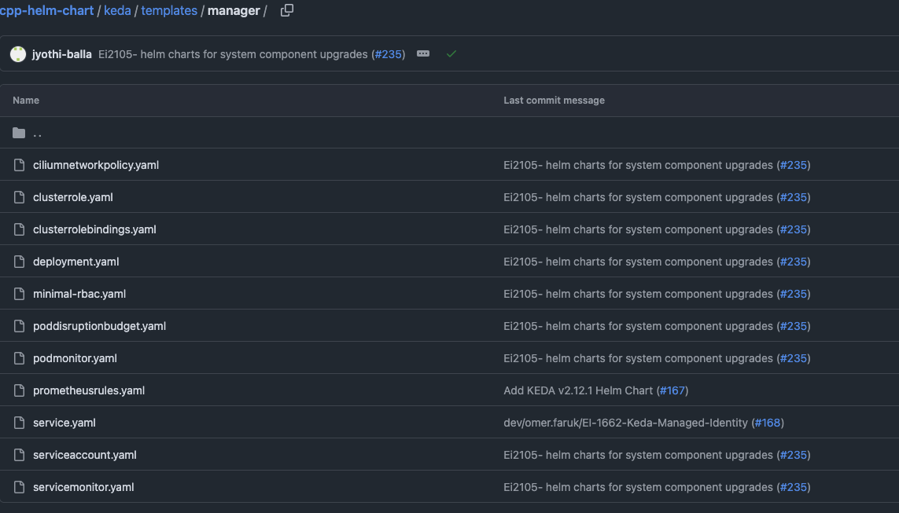Screen dimensions: 899x513
Task: Open #235 link in ciliumnetworkpolicy.yaml row
Action: pyautogui.click(x=794, y=165)
